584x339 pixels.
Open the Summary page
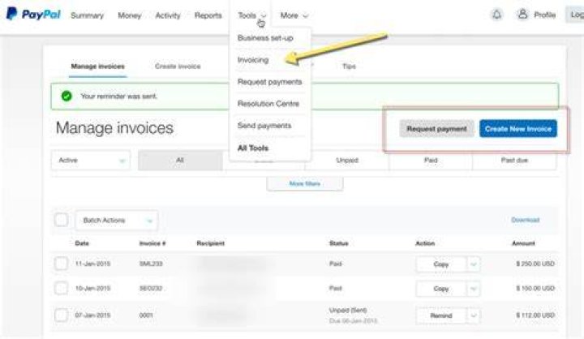pos(87,15)
